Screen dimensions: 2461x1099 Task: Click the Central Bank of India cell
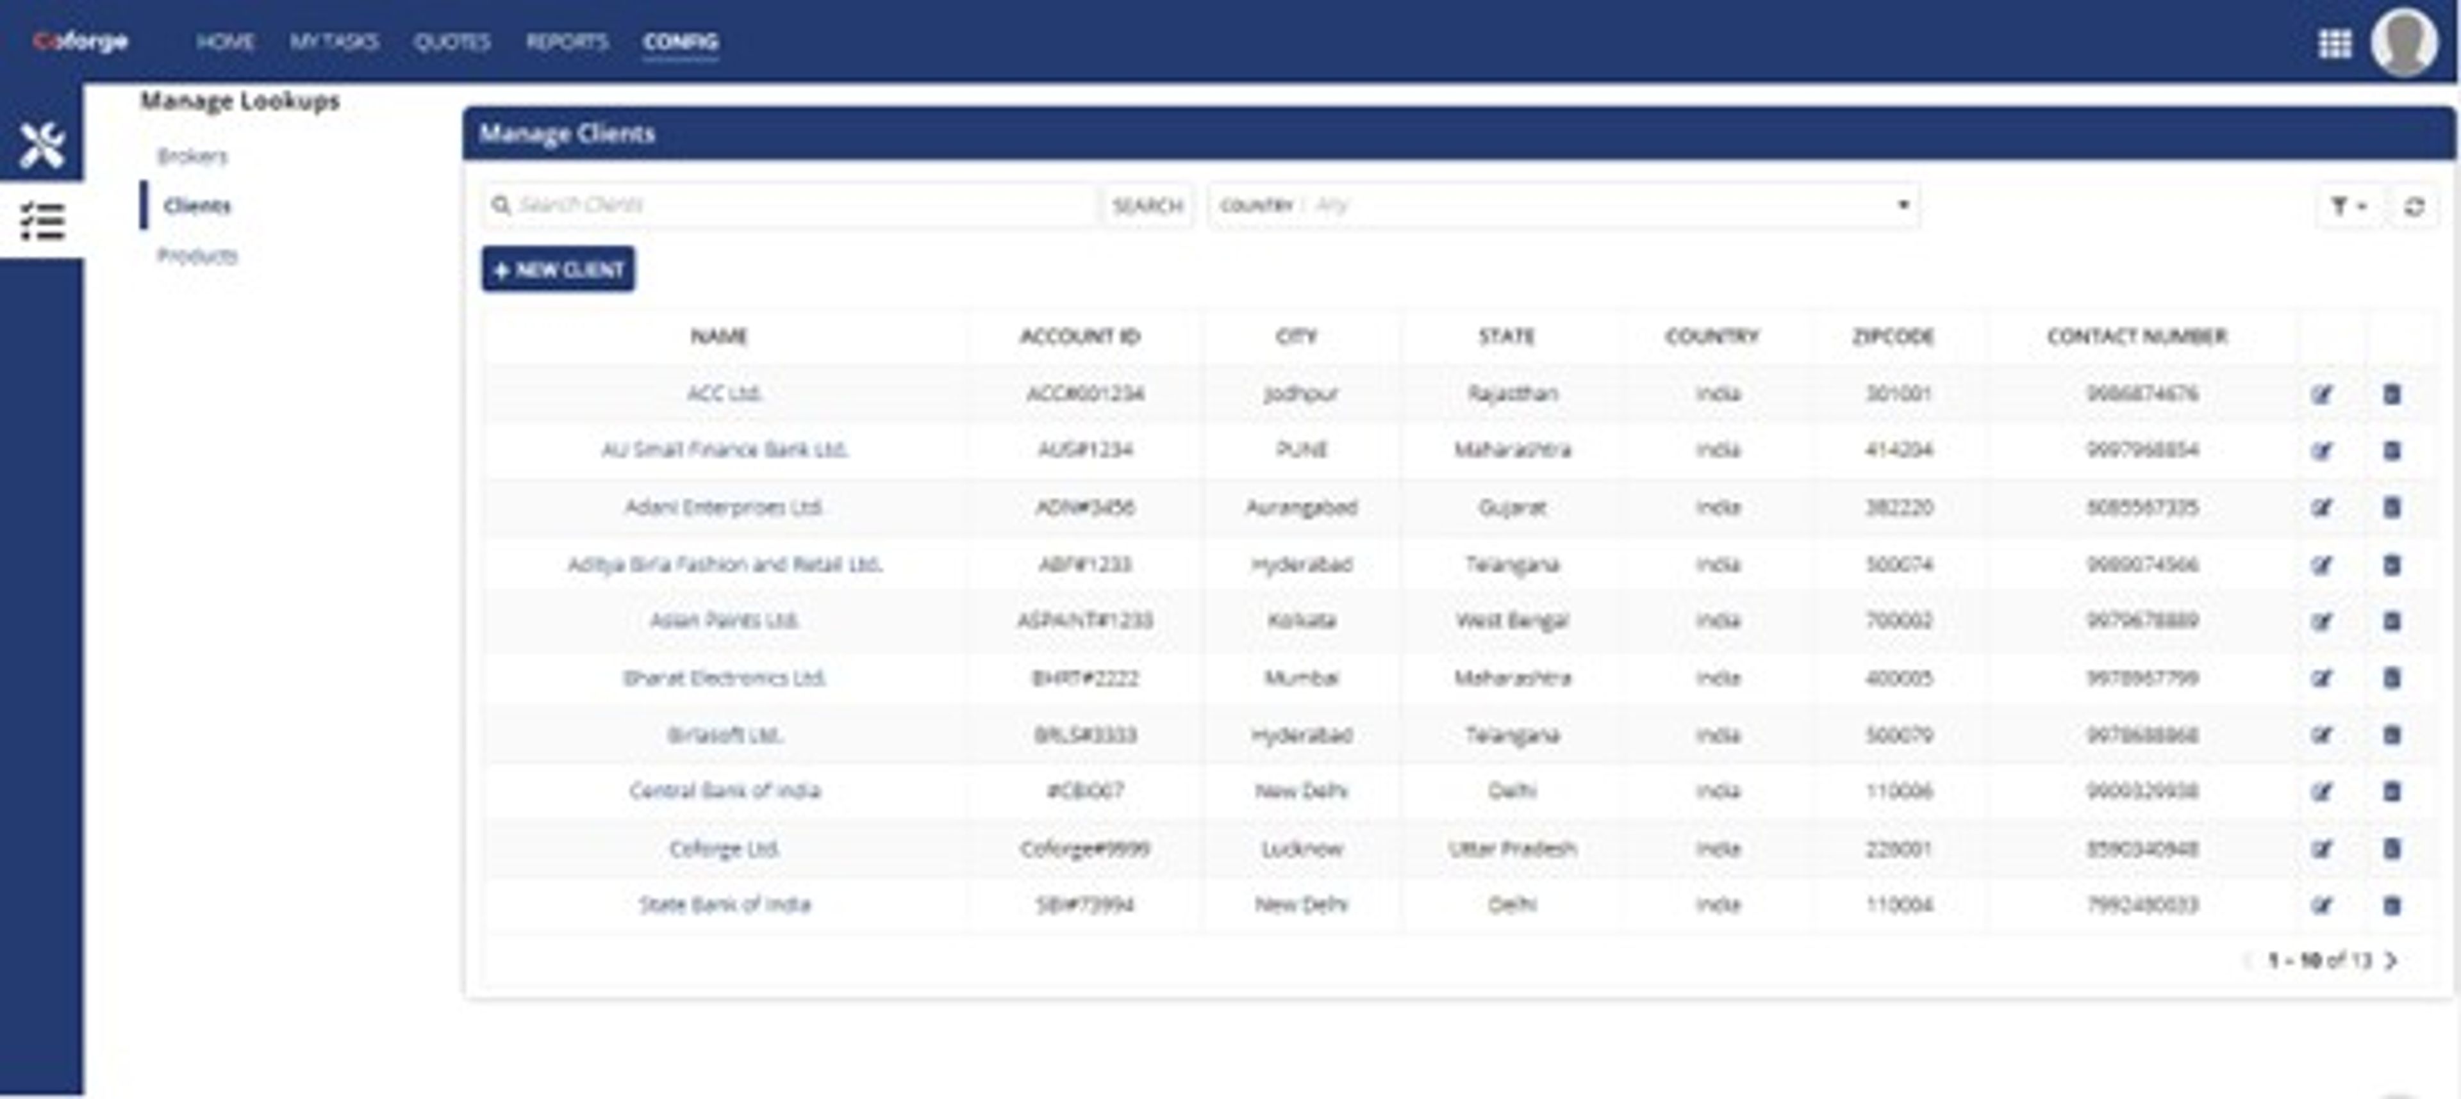click(x=724, y=790)
